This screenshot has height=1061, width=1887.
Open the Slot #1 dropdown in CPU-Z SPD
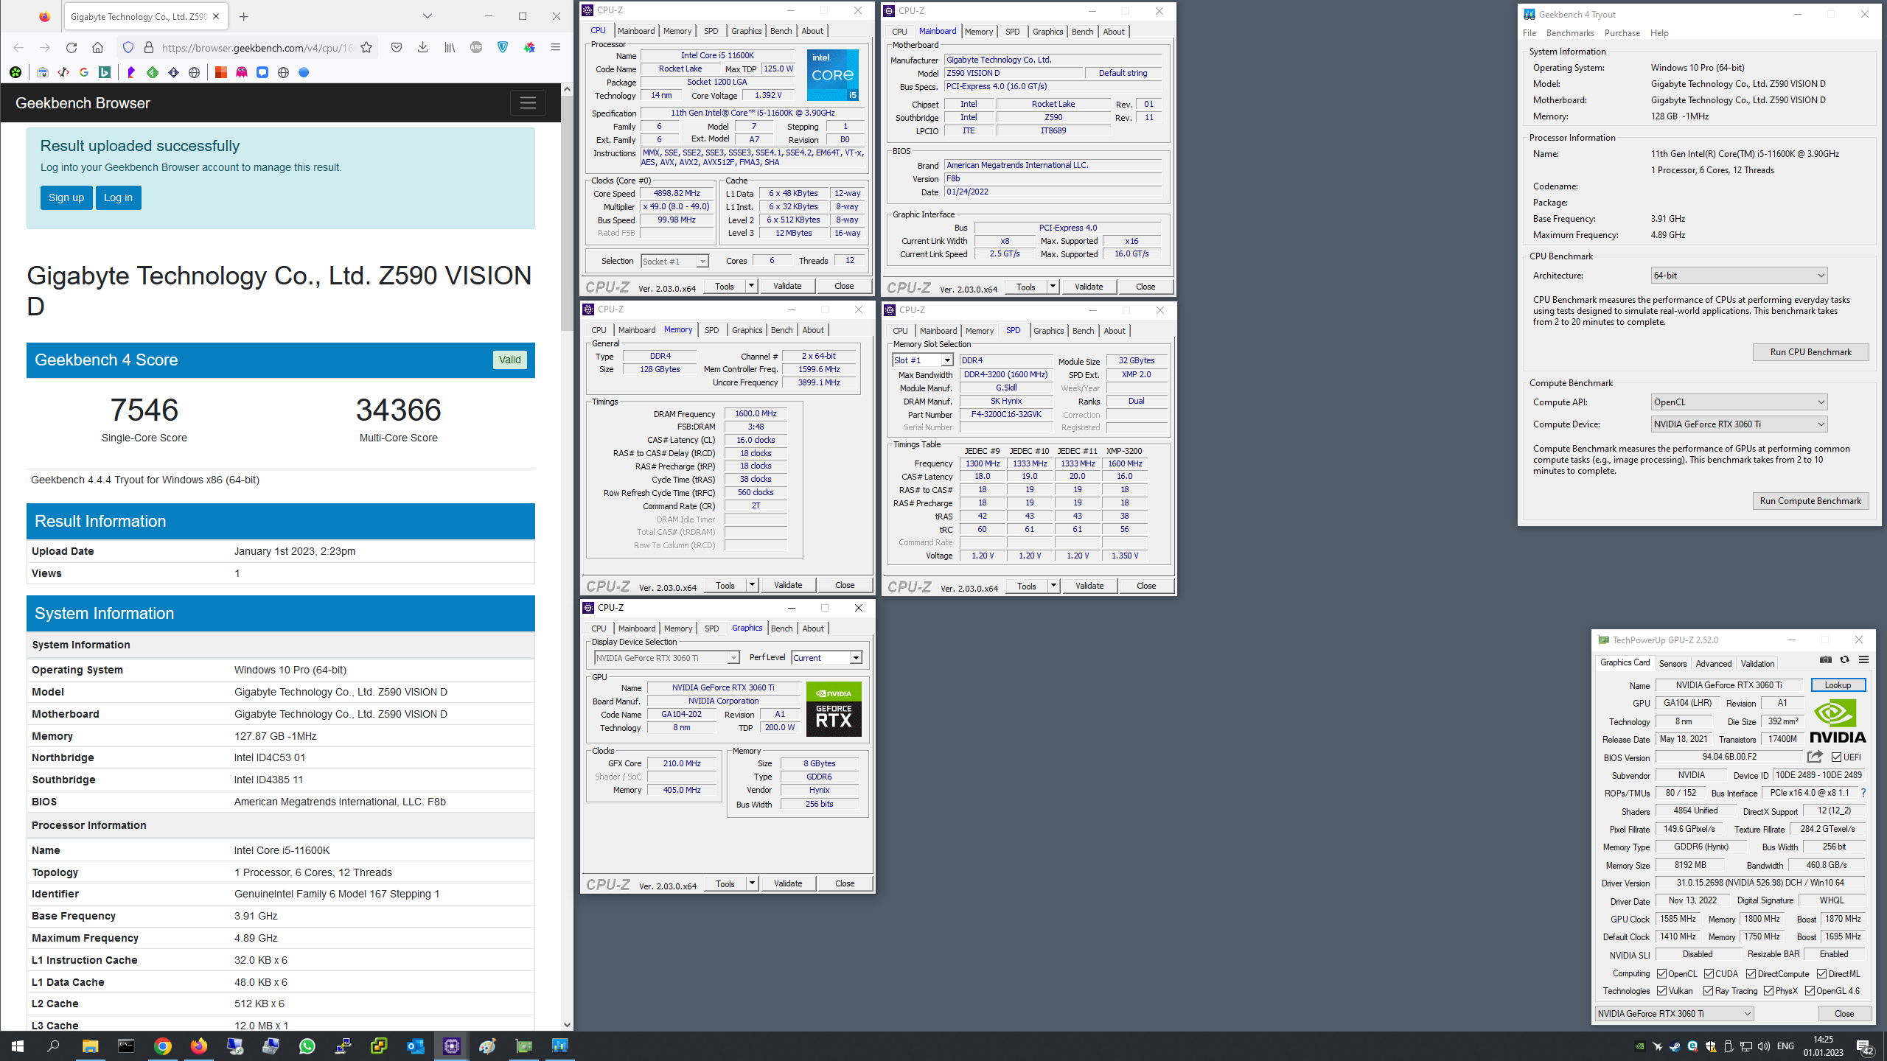923,360
